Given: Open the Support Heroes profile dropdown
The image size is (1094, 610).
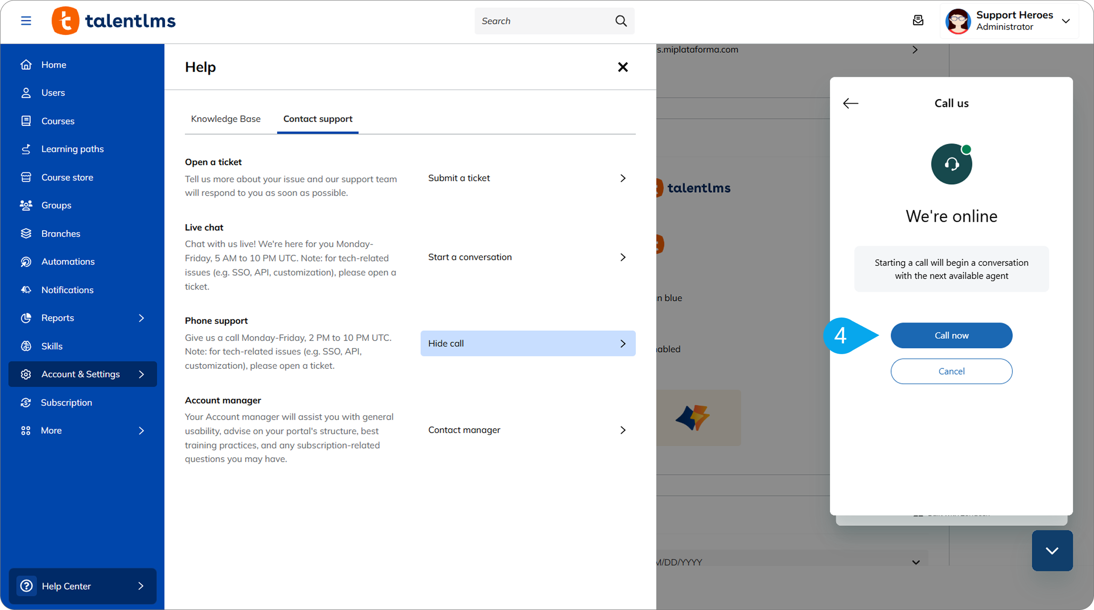Looking at the screenshot, I should [x=1065, y=21].
